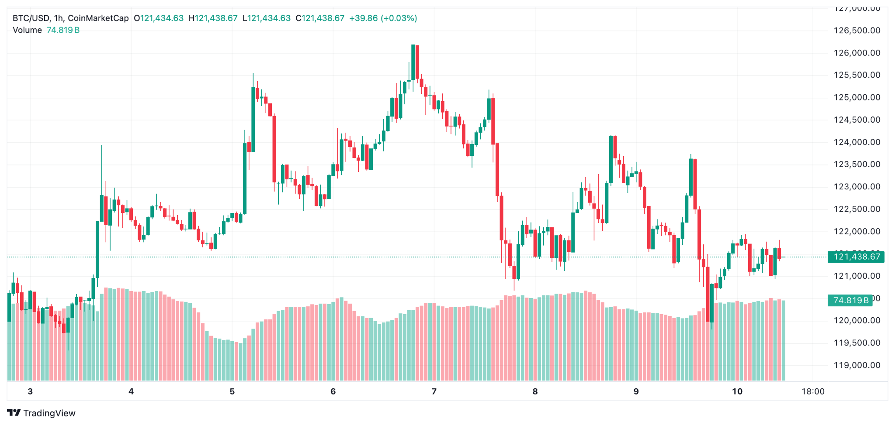This screenshot has height=425, width=895.
Task: Click the date 5 label on time axis
Action: pyautogui.click(x=232, y=391)
